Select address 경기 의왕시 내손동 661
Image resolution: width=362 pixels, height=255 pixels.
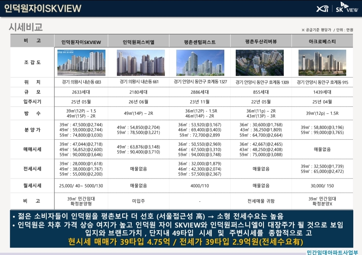pos(139,82)
